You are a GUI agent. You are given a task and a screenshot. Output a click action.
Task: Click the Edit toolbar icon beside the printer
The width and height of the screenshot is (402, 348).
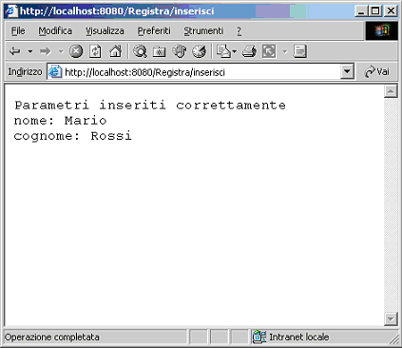pos(269,51)
